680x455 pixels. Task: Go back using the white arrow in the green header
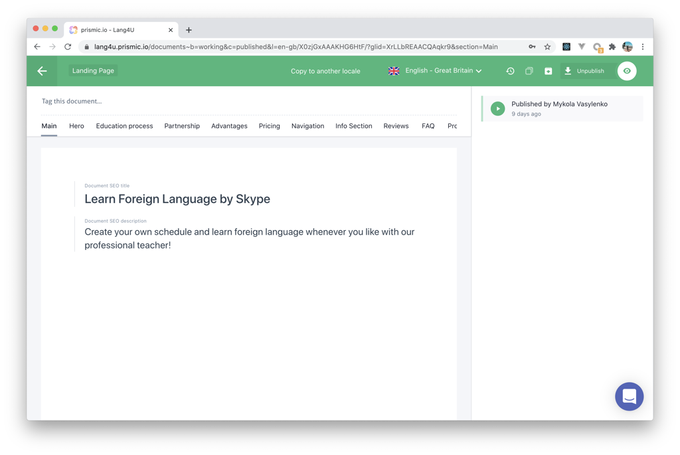(x=42, y=70)
